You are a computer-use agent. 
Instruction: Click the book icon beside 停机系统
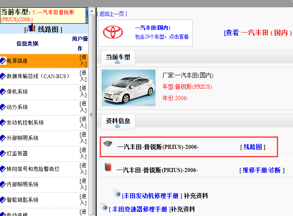3,92
